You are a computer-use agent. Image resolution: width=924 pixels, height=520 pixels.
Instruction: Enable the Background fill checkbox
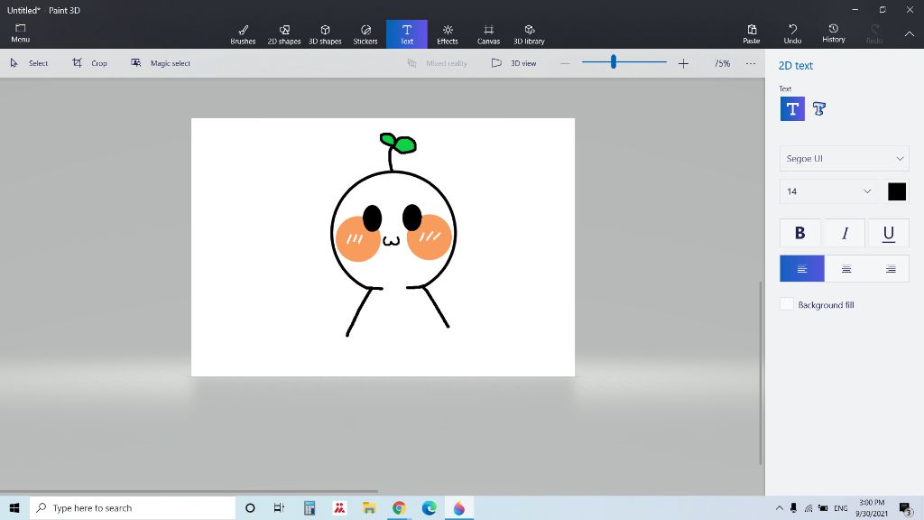click(787, 304)
